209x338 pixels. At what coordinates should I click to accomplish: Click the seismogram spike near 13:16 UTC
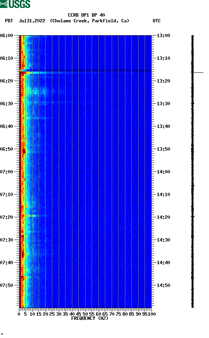198,72
